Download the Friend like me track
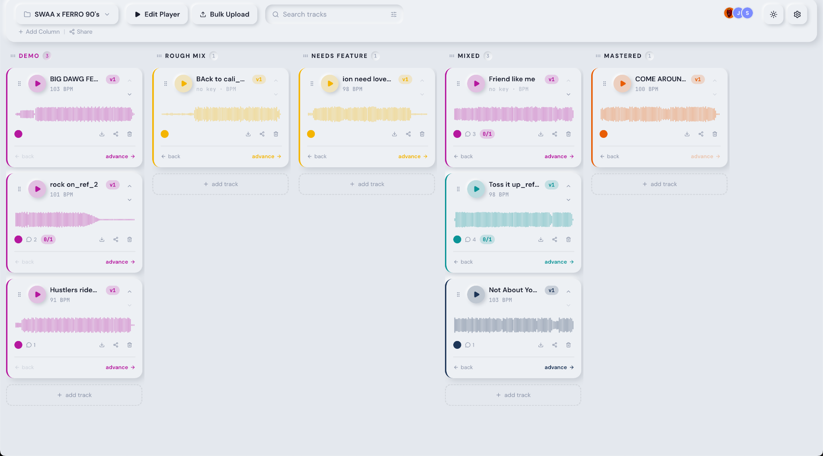Viewport: 823px width, 456px height. click(541, 134)
